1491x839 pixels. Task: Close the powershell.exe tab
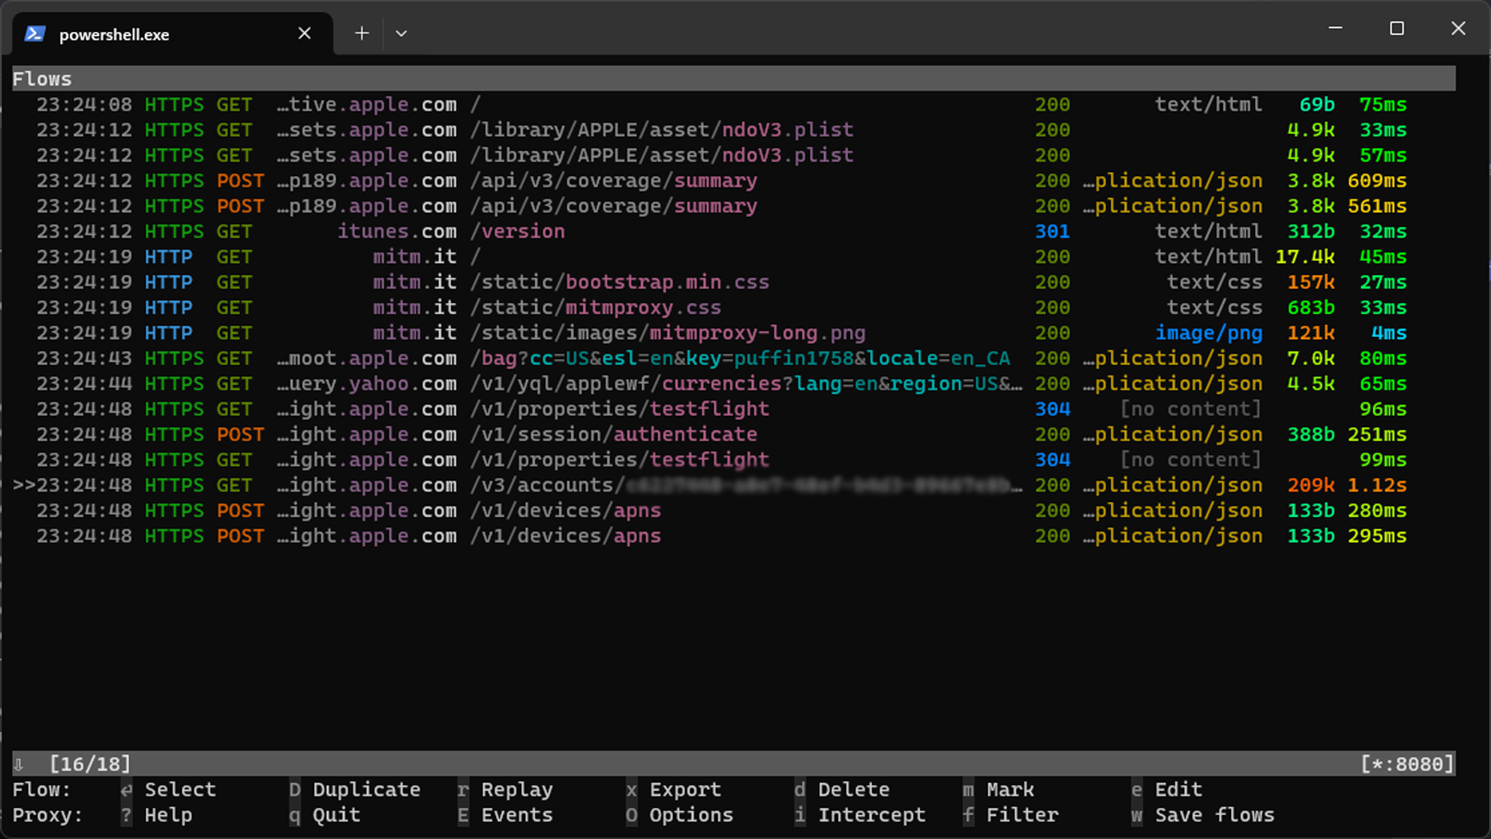304,33
